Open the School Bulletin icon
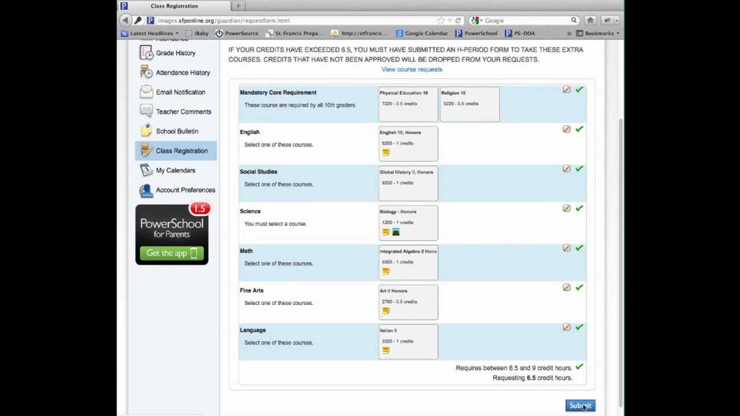The width and height of the screenshot is (740, 416). 146,131
